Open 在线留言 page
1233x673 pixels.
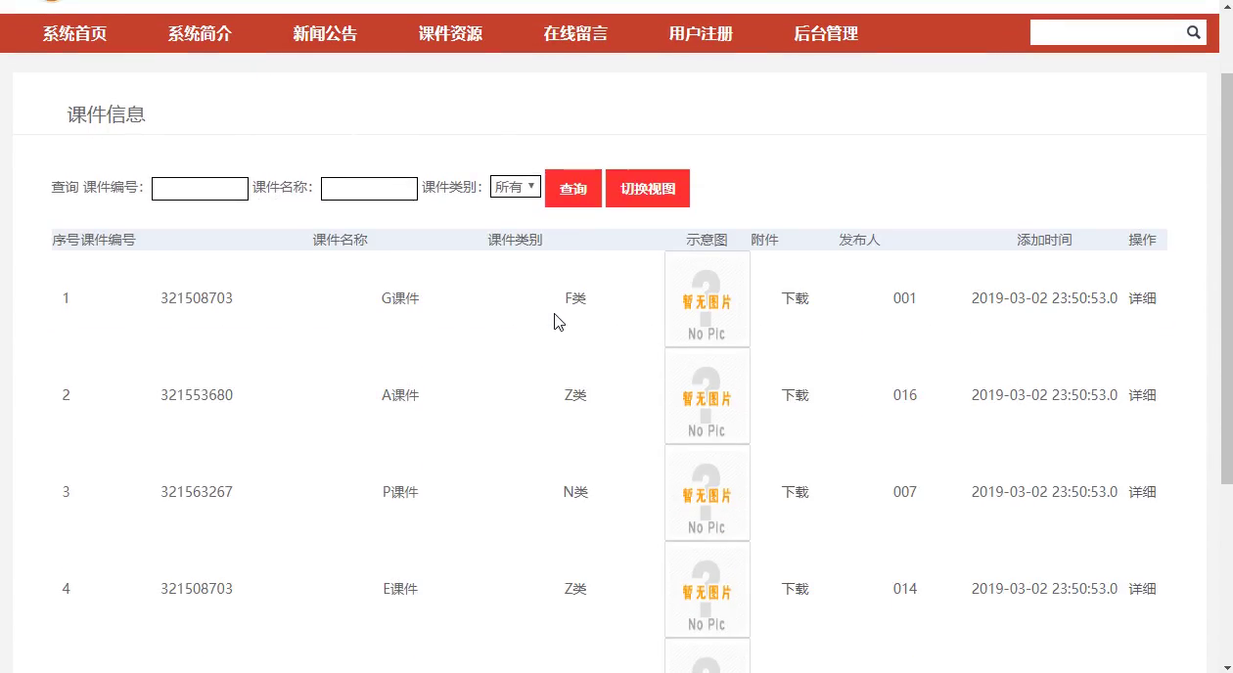pyautogui.click(x=575, y=33)
